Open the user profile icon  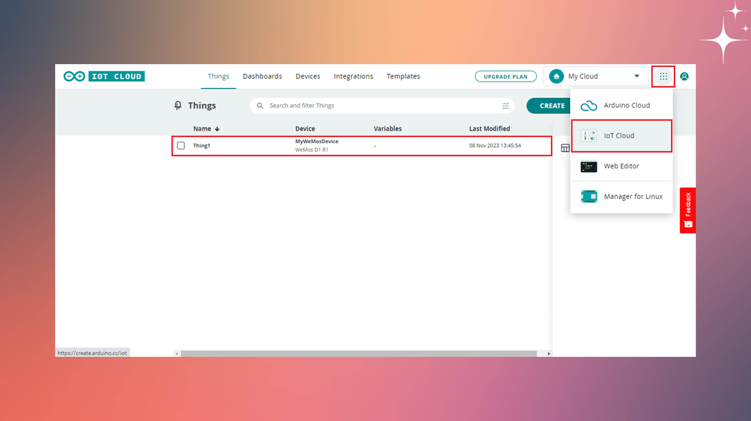(684, 76)
